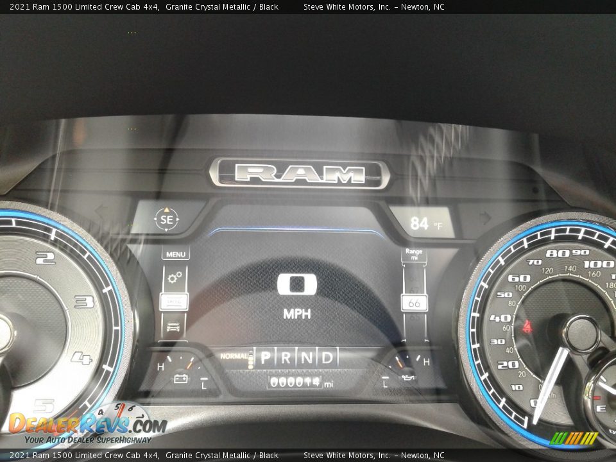Image resolution: width=616 pixels, height=462 pixels.
Task: Open the settings gears menu item
Action: [175, 278]
